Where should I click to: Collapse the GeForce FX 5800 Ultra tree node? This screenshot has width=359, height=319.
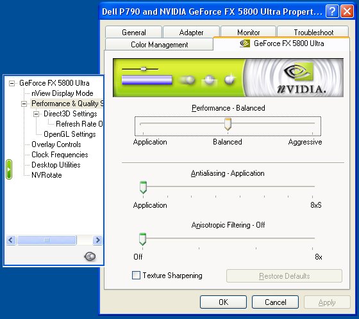click(x=12, y=83)
